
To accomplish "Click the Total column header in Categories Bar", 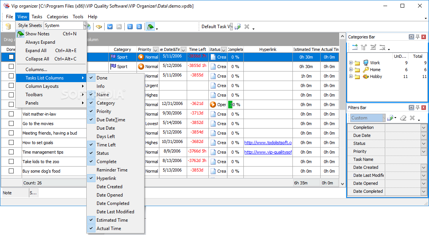I will pyautogui.click(x=418, y=56).
